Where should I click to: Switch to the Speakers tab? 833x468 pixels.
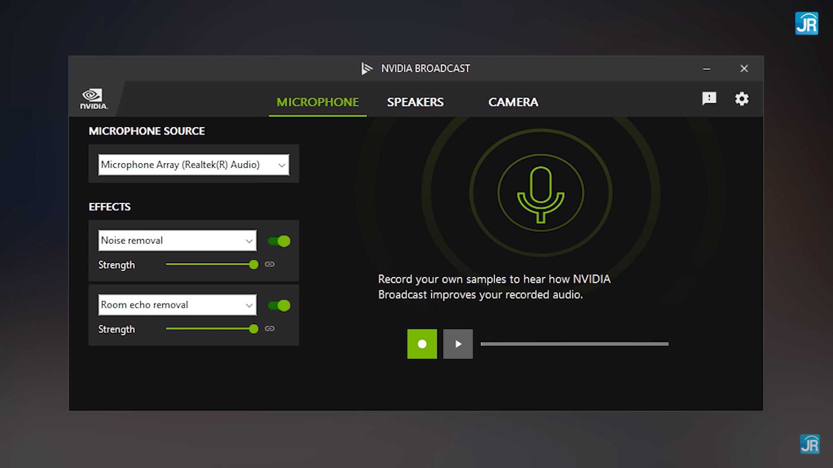click(415, 102)
